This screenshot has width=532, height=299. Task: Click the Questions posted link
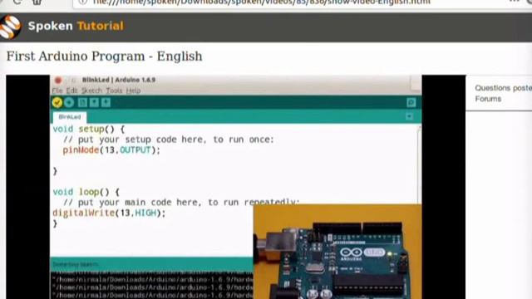pos(504,88)
